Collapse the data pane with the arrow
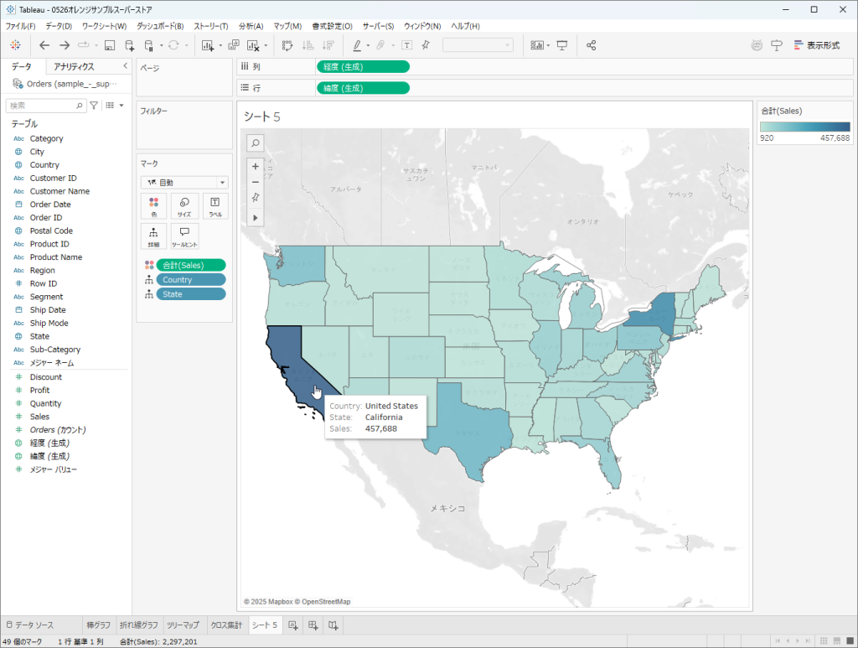This screenshot has height=648, width=858. pos(125,66)
